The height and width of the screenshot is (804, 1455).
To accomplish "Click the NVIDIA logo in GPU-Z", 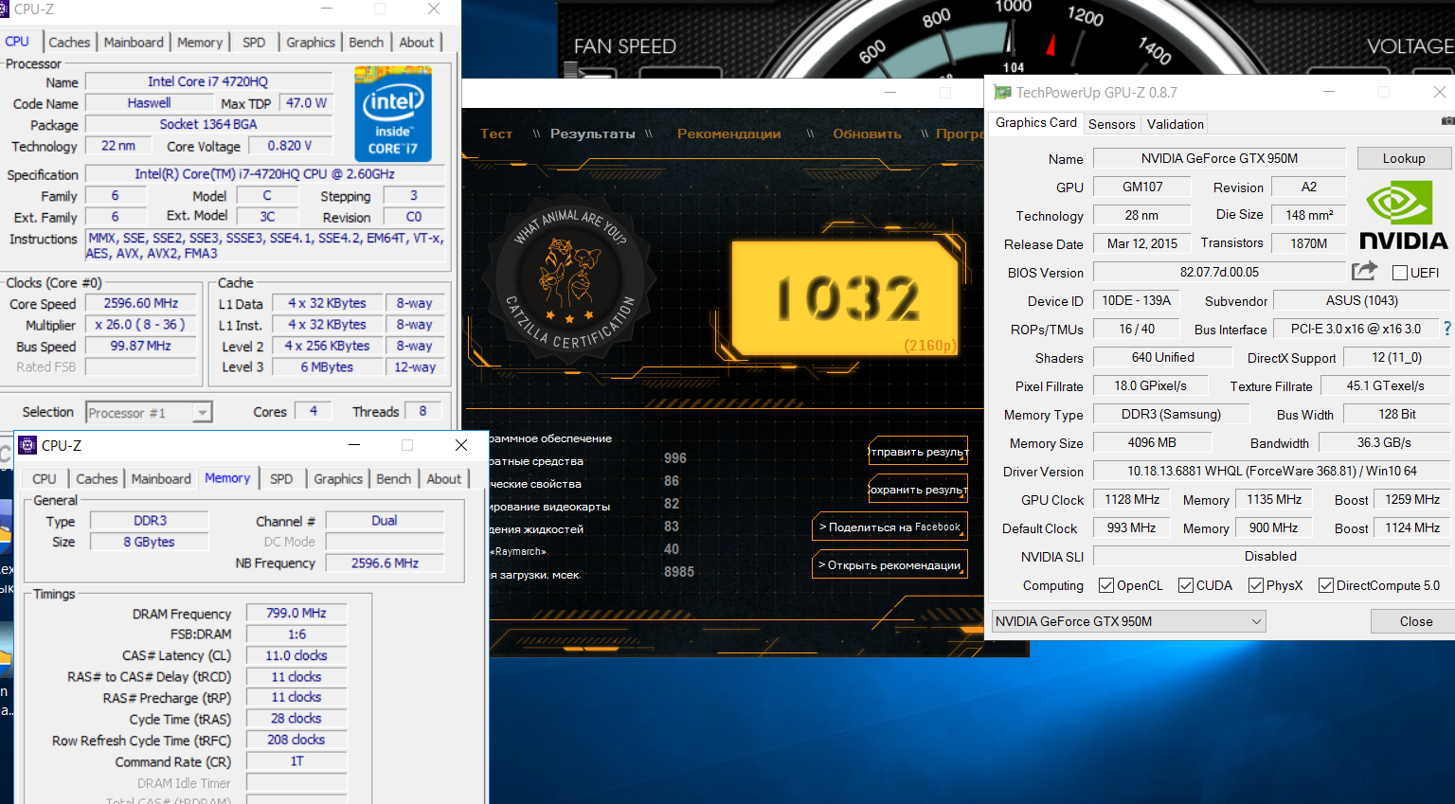I will pos(1403,216).
